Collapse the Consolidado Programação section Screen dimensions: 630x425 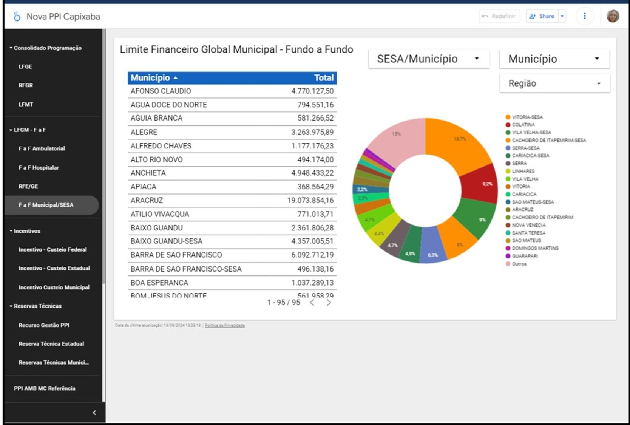(x=11, y=48)
